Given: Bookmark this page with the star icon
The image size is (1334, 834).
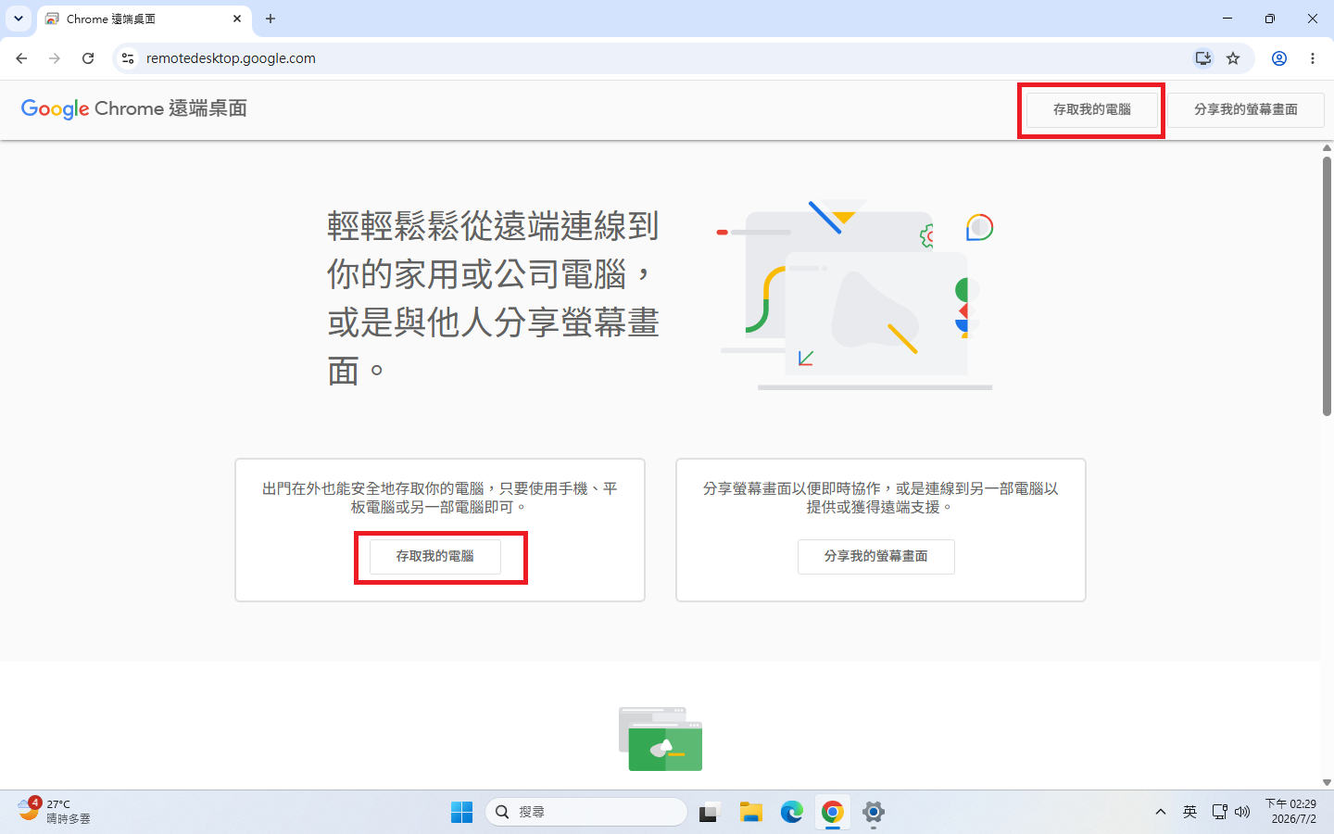Looking at the screenshot, I should (x=1233, y=58).
